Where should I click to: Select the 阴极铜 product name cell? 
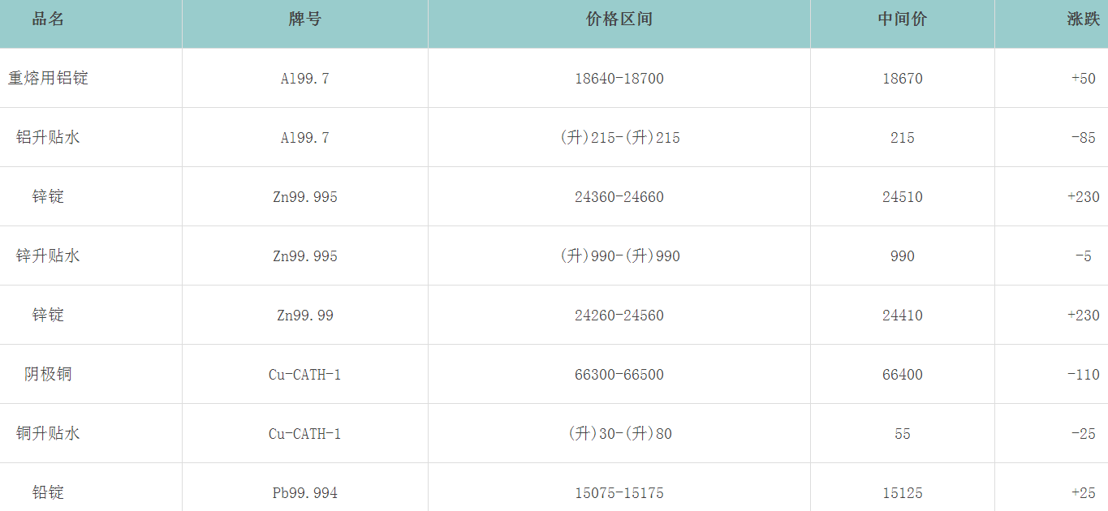pos(48,375)
